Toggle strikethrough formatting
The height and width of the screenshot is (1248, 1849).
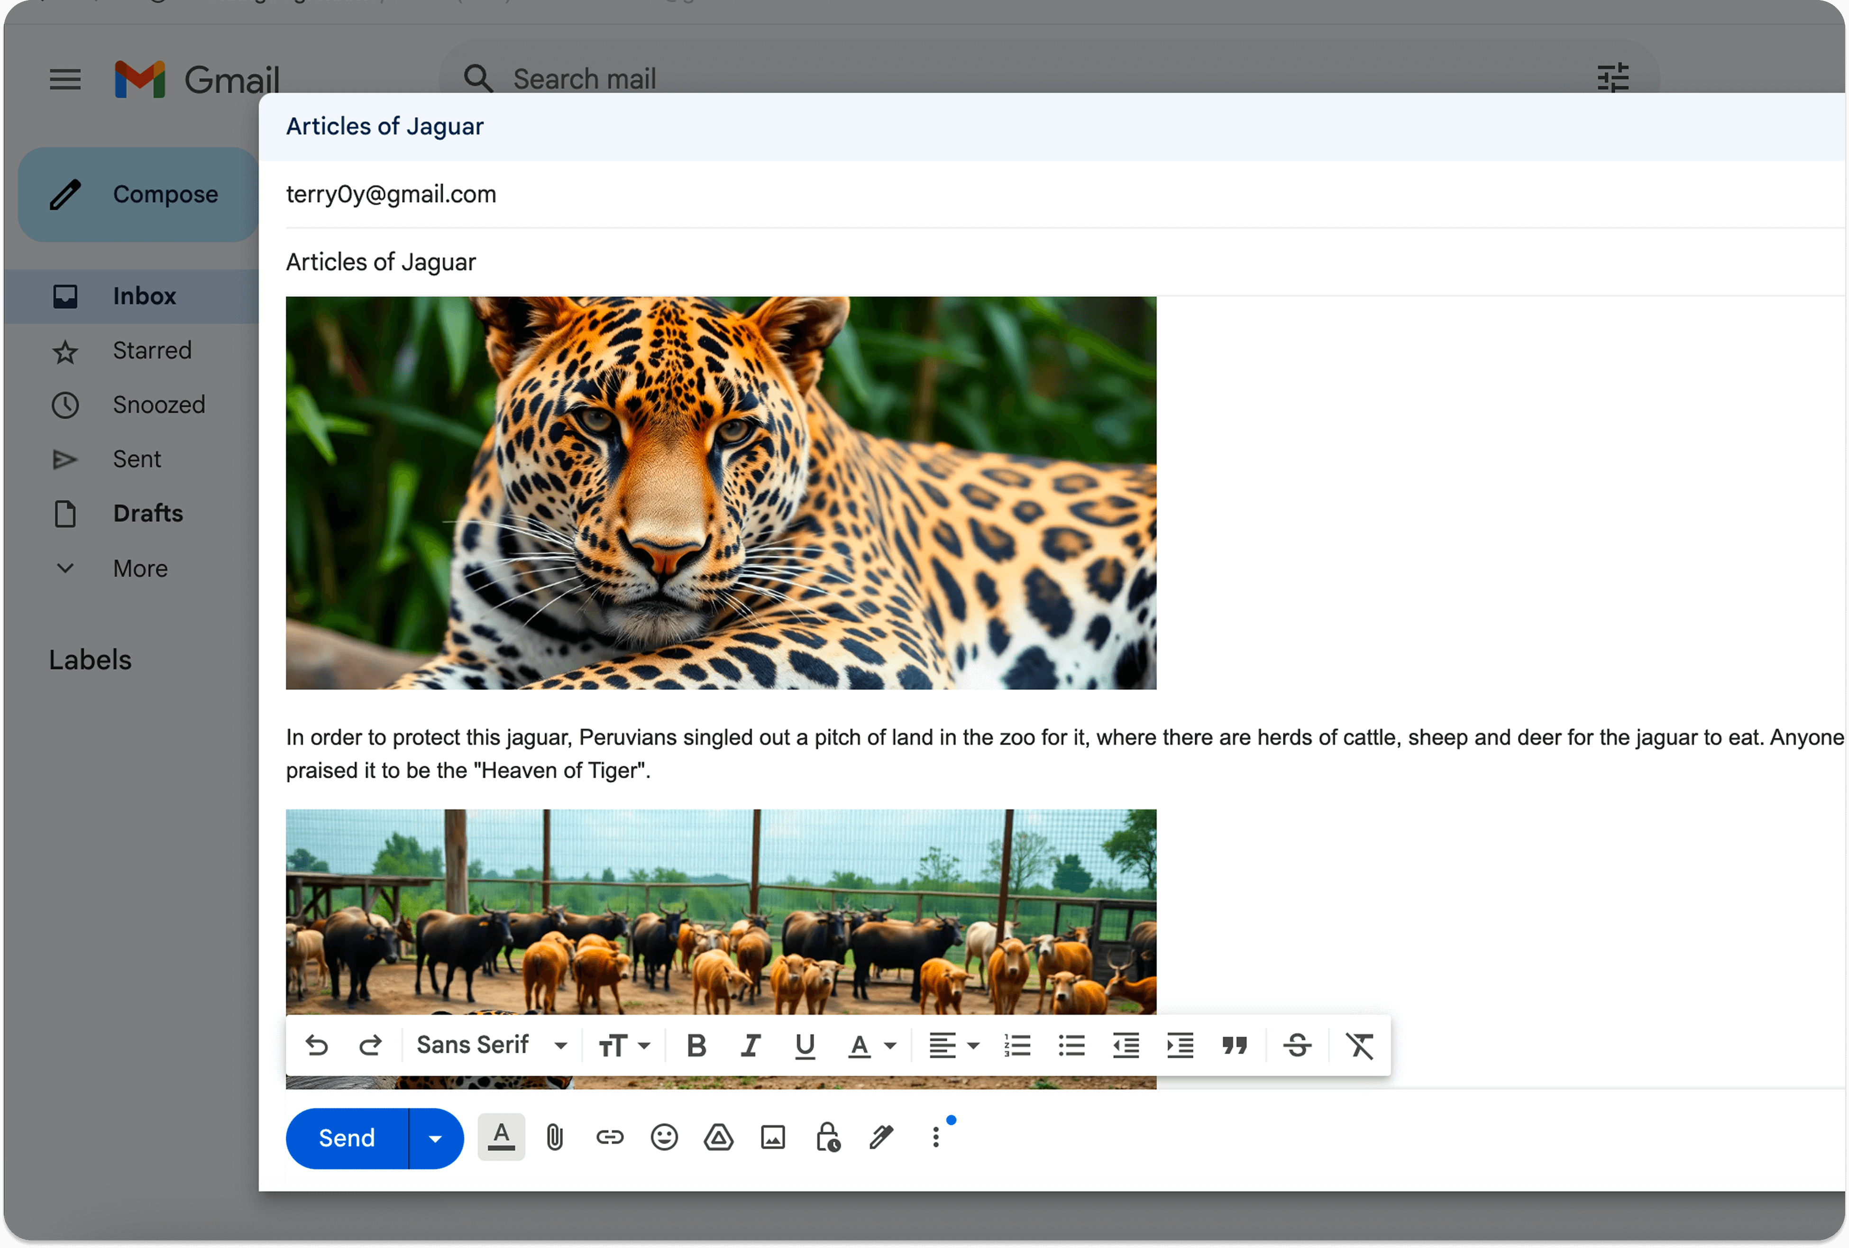click(1298, 1045)
